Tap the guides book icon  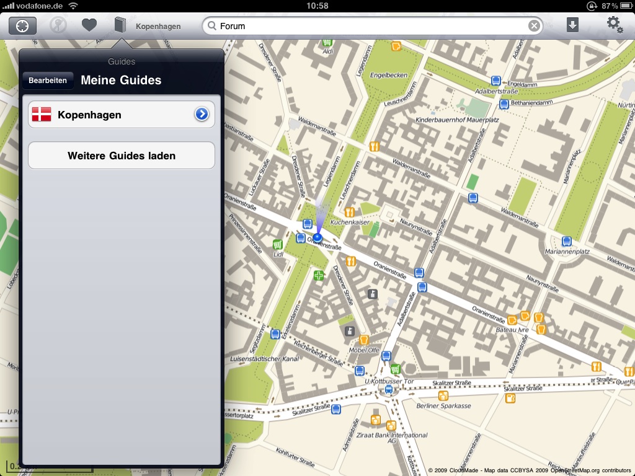click(120, 25)
